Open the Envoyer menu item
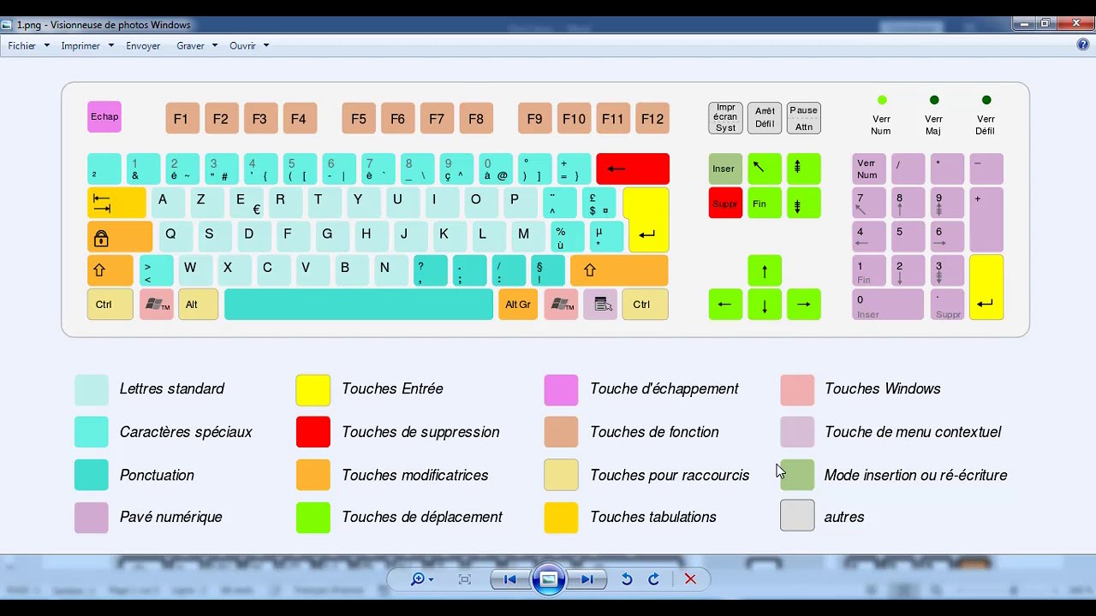The height and width of the screenshot is (616, 1096). [x=143, y=45]
